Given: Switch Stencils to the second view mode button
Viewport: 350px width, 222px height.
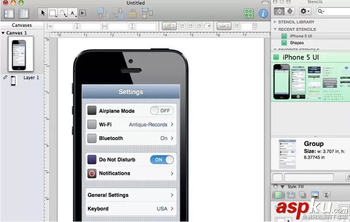Looking at the screenshot, I should pyautogui.click(x=290, y=11).
